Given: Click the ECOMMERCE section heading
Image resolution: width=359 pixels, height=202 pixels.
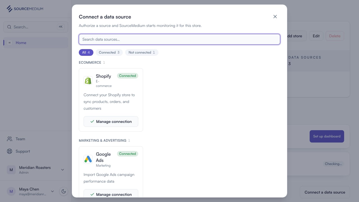Looking at the screenshot, I should 90,62.
